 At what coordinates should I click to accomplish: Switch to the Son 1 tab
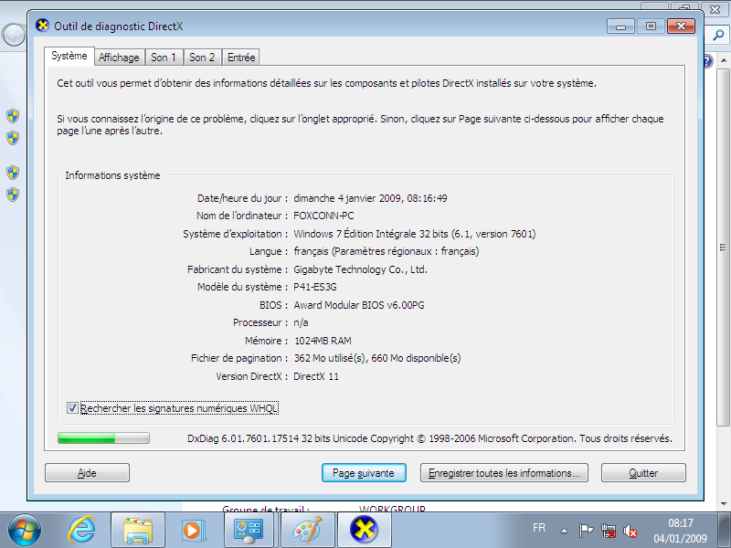pyautogui.click(x=164, y=58)
